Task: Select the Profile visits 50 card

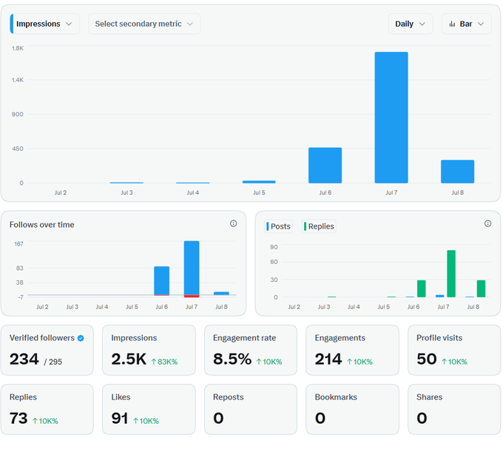Action: [454, 350]
